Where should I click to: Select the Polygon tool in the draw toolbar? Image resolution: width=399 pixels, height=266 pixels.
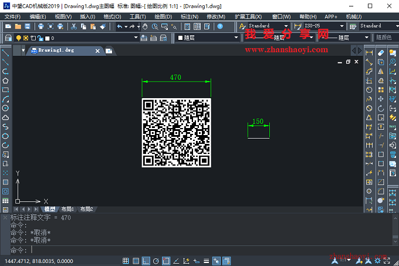click(5, 80)
